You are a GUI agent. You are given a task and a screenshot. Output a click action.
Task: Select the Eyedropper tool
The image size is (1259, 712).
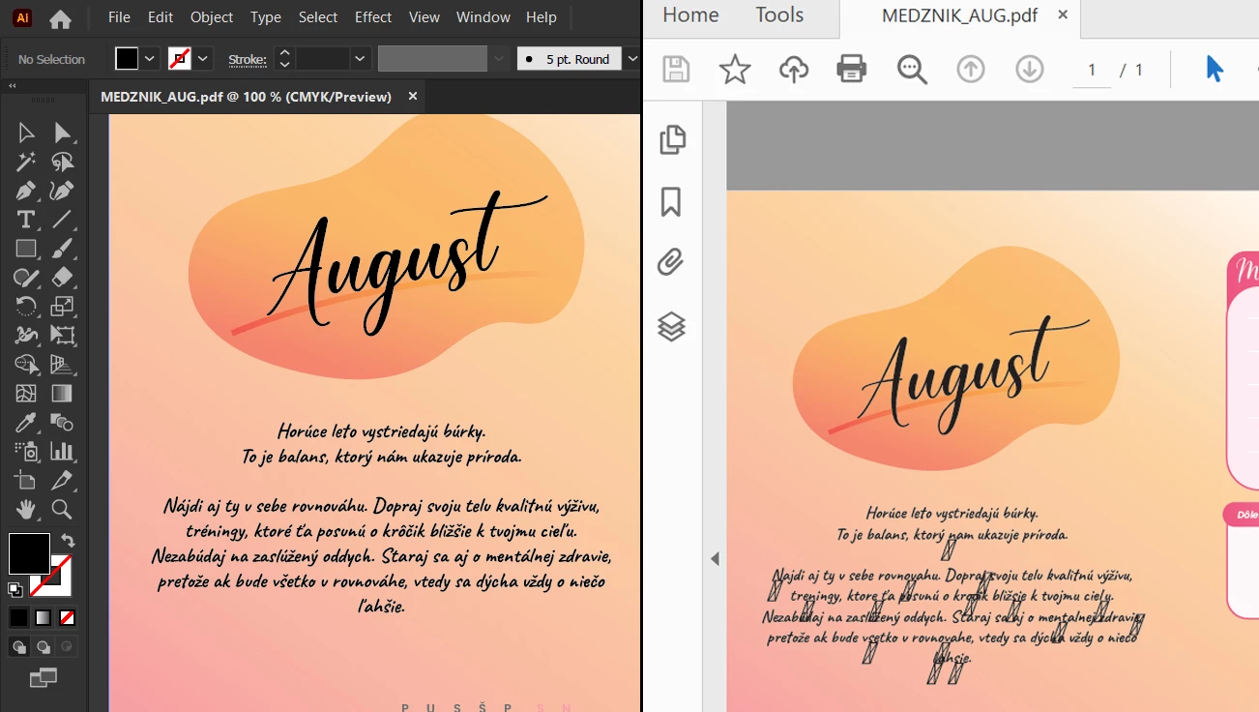coord(26,423)
